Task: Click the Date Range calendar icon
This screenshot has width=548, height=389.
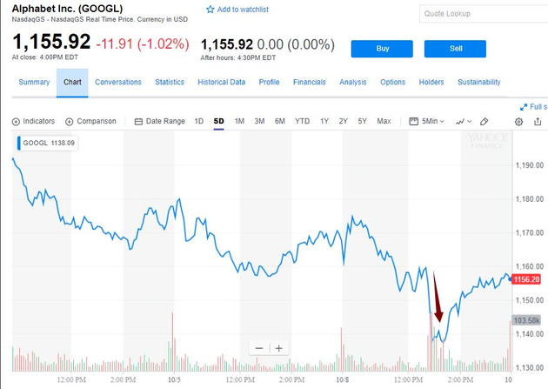Action: click(x=138, y=121)
